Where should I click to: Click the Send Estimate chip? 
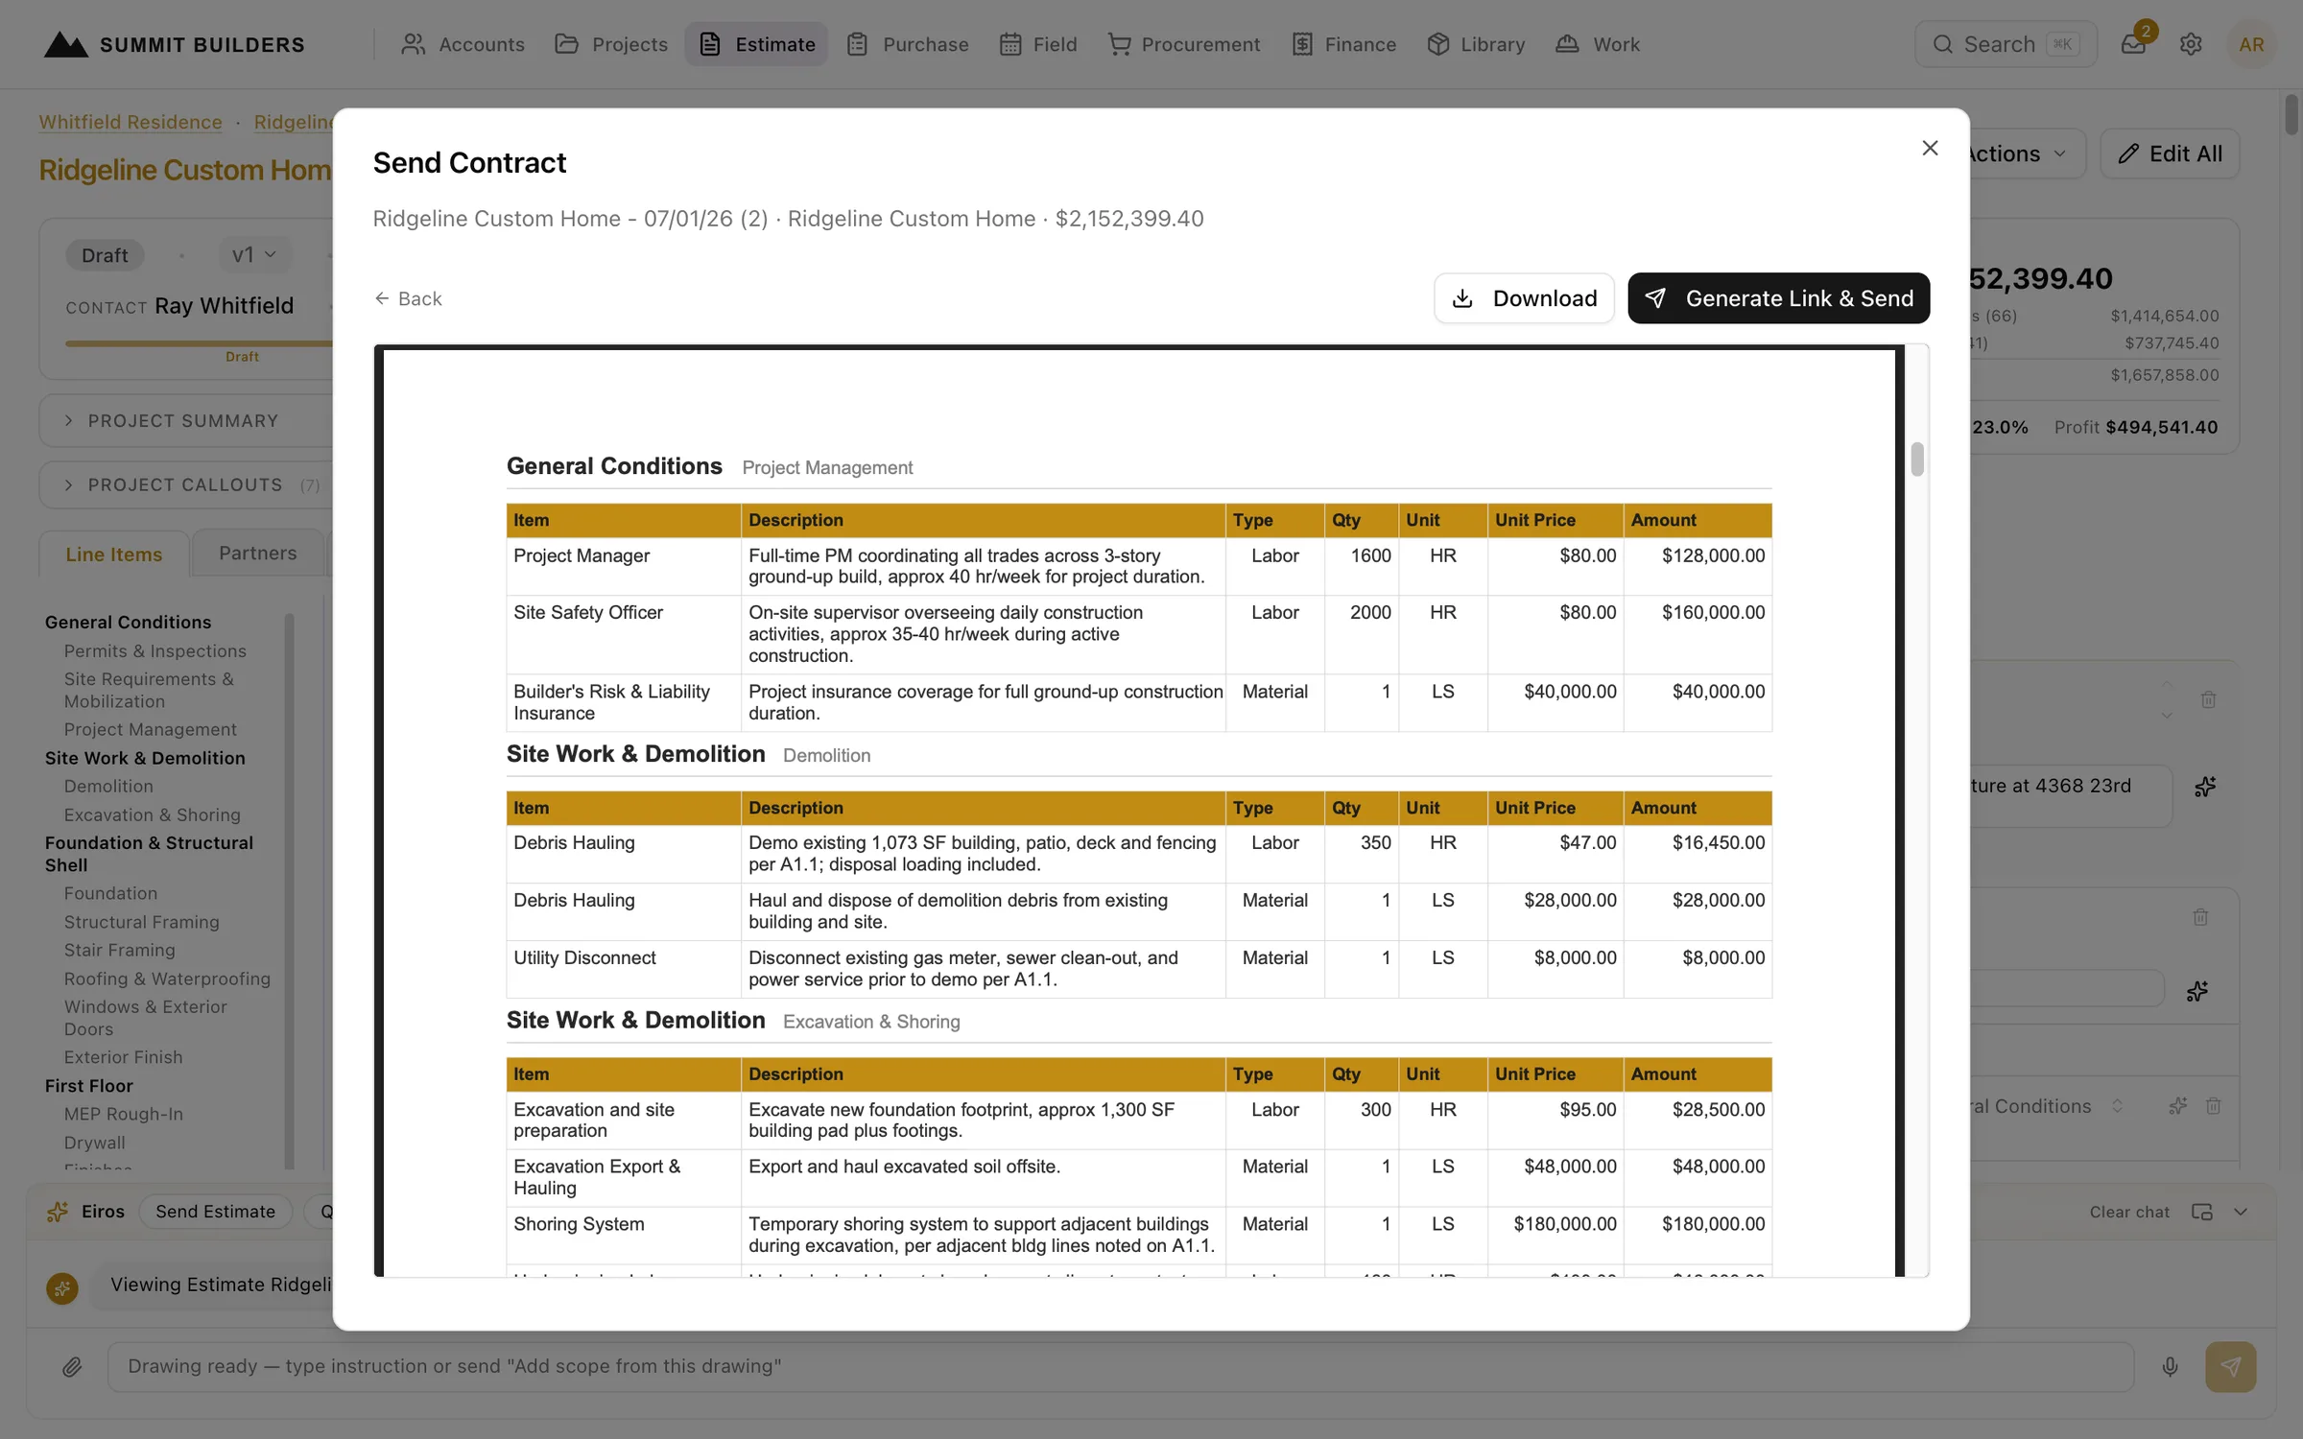click(x=216, y=1212)
